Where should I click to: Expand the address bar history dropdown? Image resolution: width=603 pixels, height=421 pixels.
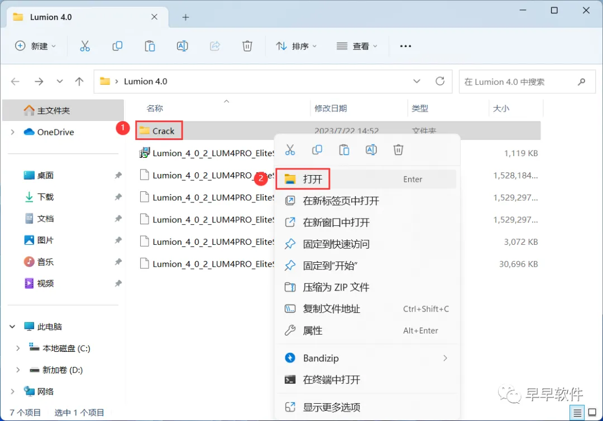417,81
